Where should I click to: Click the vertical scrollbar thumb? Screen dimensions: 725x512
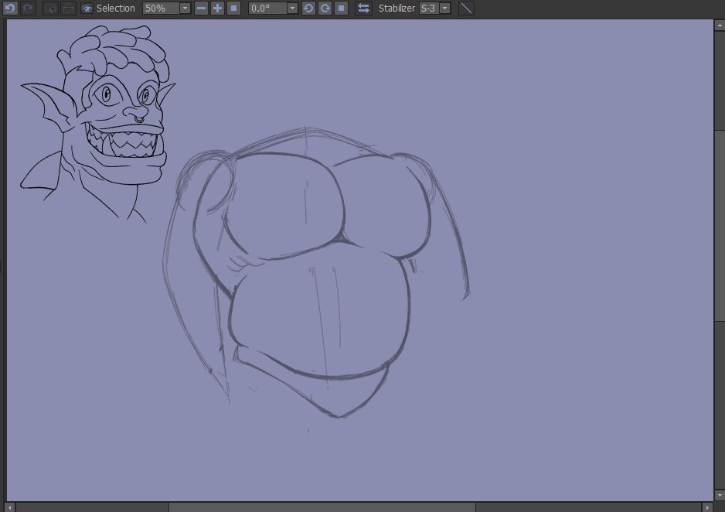point(720,226)
